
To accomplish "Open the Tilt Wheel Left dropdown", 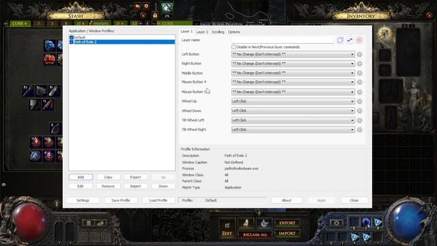I will click(x=293, y=120).
